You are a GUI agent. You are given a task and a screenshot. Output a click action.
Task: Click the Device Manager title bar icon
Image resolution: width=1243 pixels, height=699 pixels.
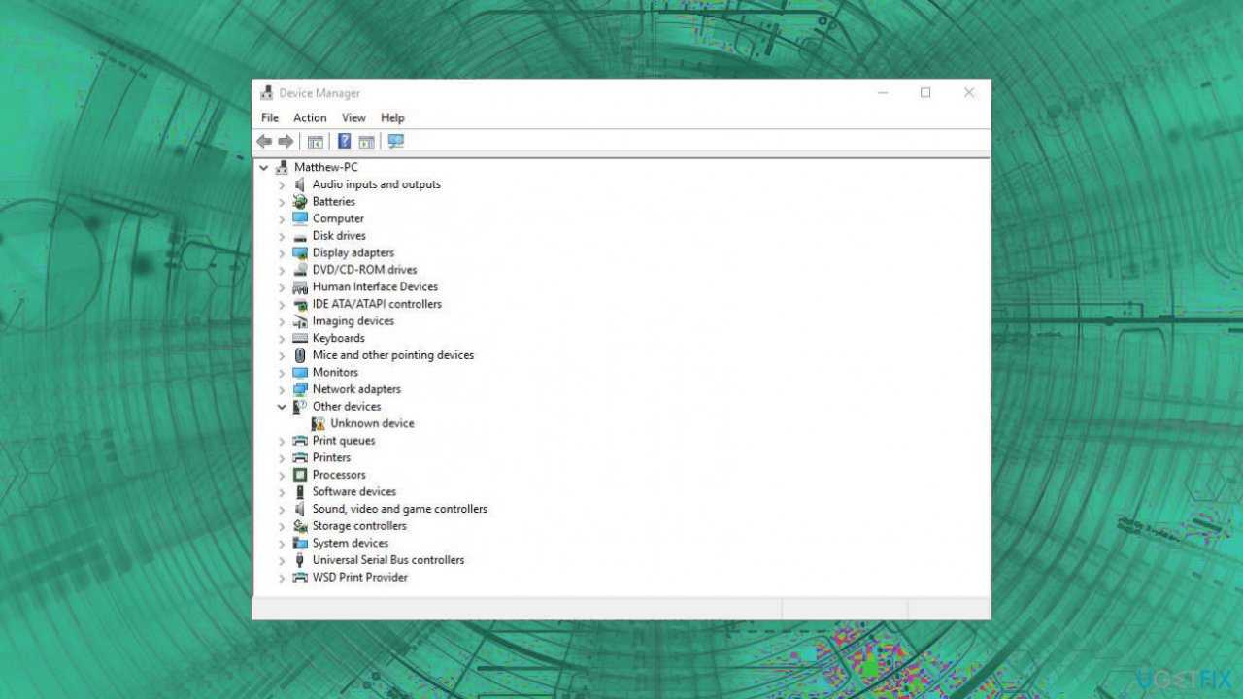click(x=267, y=93)
